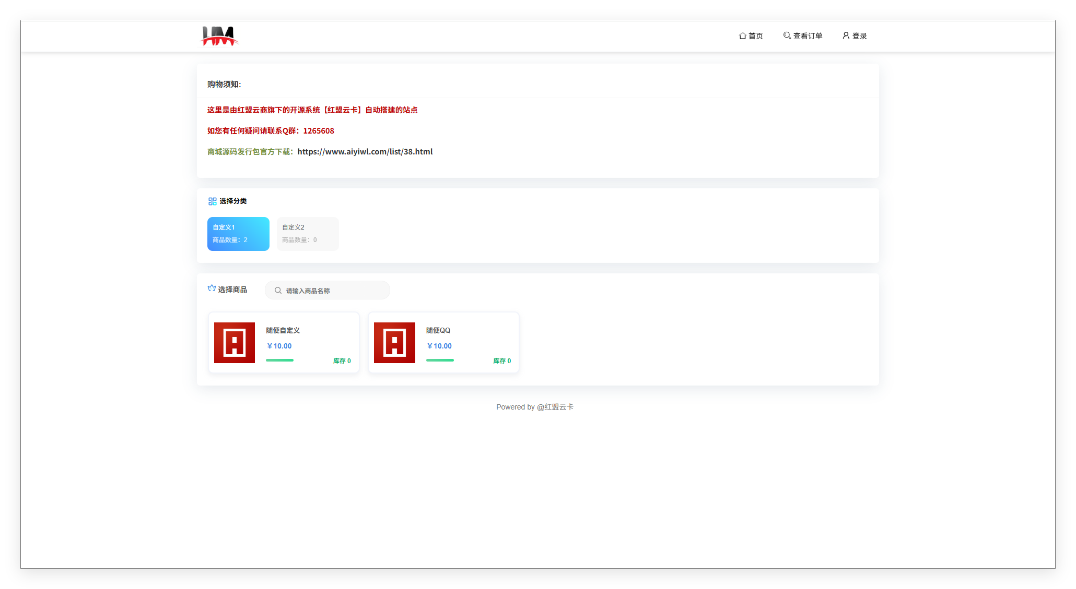Click the ¥10.00 price on 随便QQ card
The height and width of the screenshot is (589, 1076).
point(439,346)
